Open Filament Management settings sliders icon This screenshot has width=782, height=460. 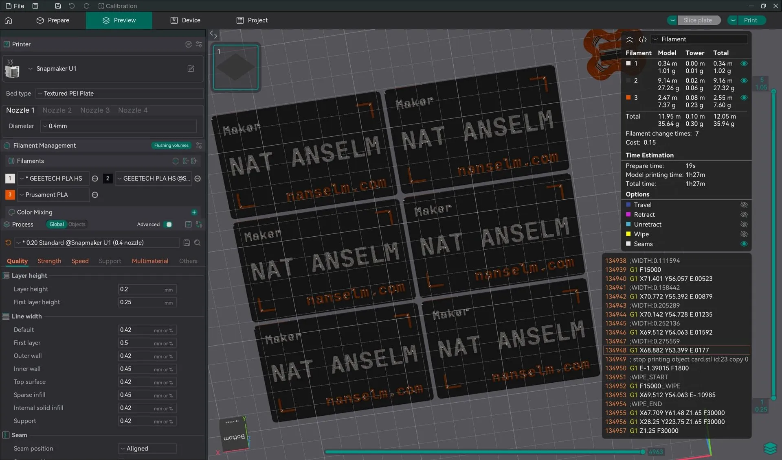[199, 146]
